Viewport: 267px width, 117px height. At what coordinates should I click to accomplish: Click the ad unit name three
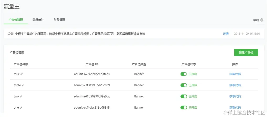(x=17, y=85)
